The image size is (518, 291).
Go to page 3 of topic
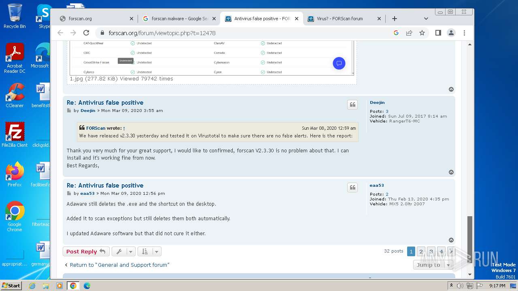tap(431, 251)
